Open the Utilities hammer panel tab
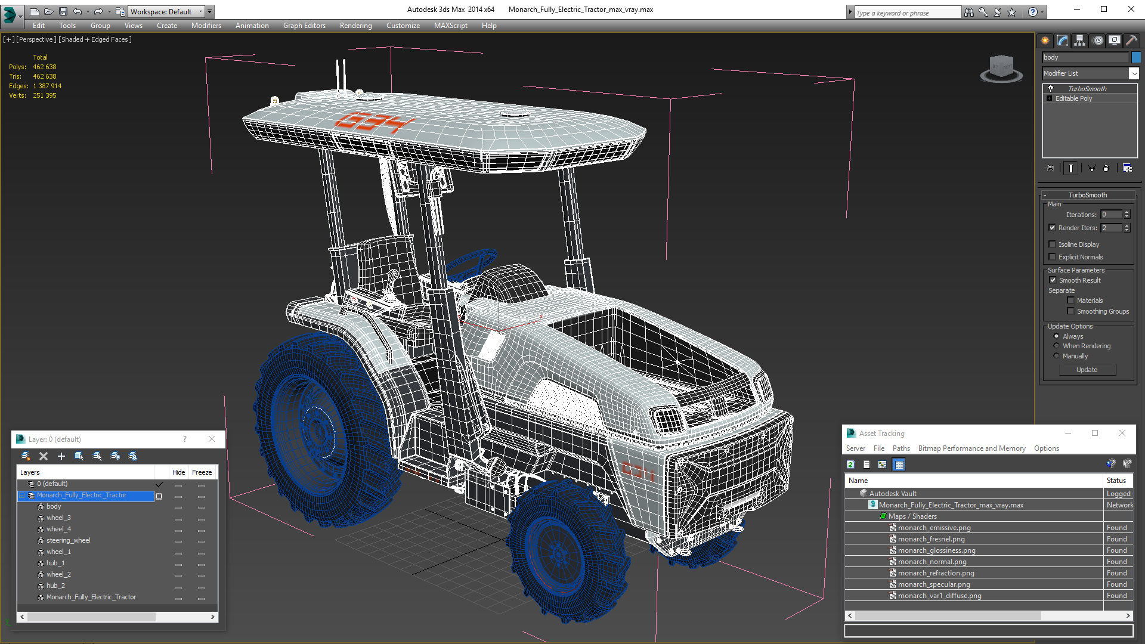1145x644 pixels. 1131,41
